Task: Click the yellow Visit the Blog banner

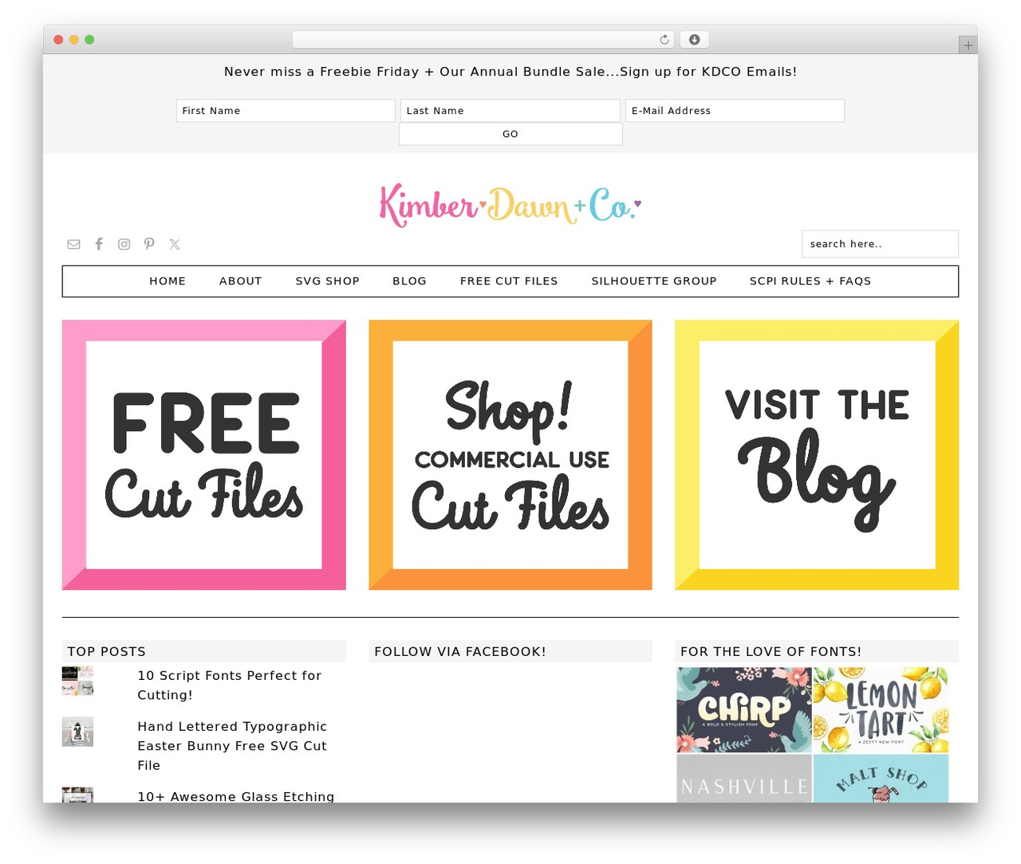Action: [817, 455]
